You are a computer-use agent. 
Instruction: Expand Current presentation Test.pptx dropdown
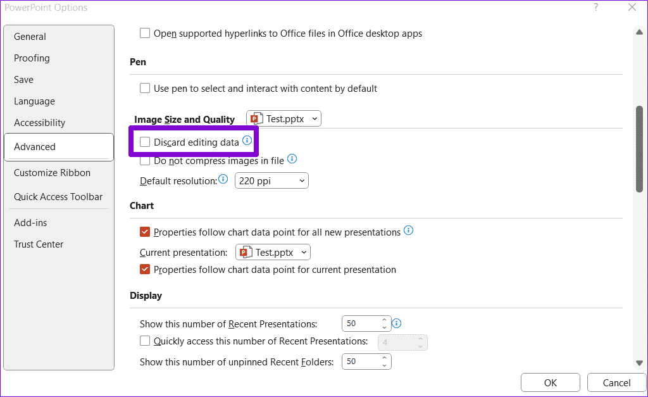click(273, 252)
